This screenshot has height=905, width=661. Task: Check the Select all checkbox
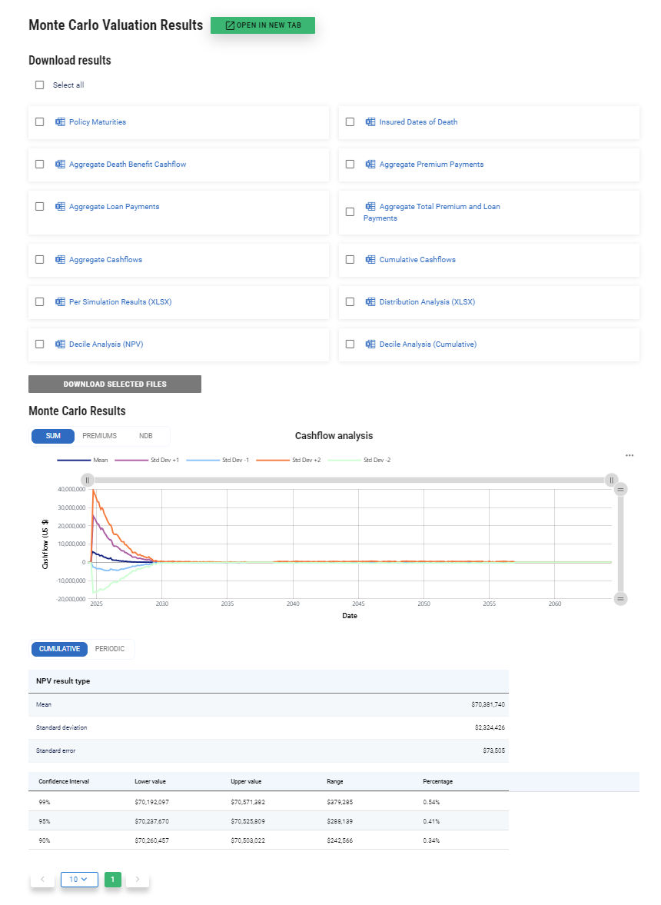tap(40, 85)
